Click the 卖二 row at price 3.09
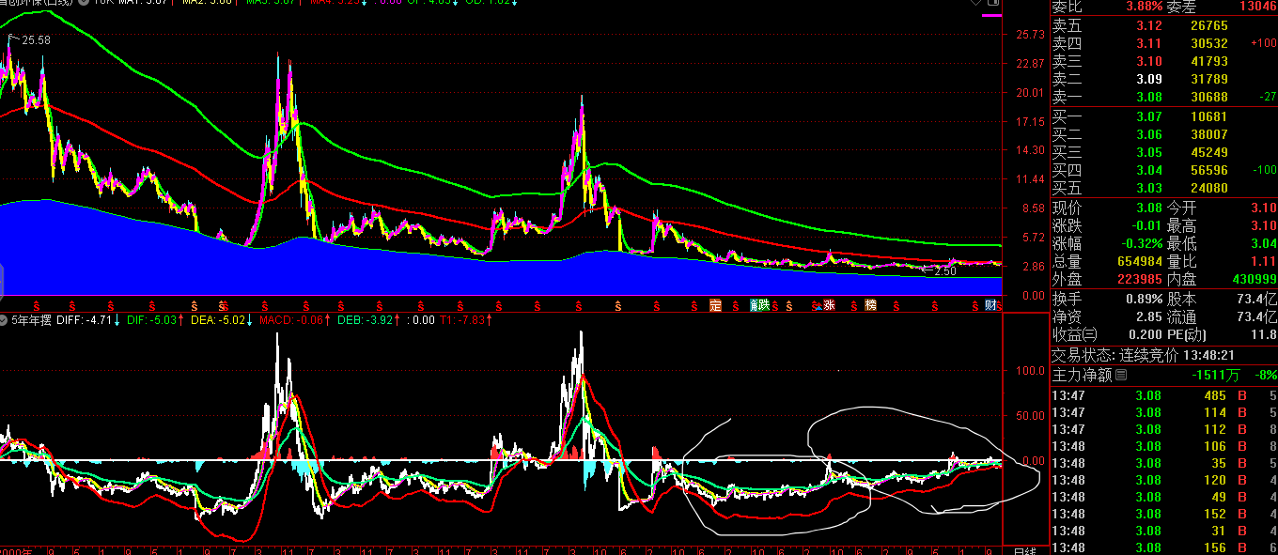Image resolution: width=1278 pixels, height=555 pixels. (1163, 79)
